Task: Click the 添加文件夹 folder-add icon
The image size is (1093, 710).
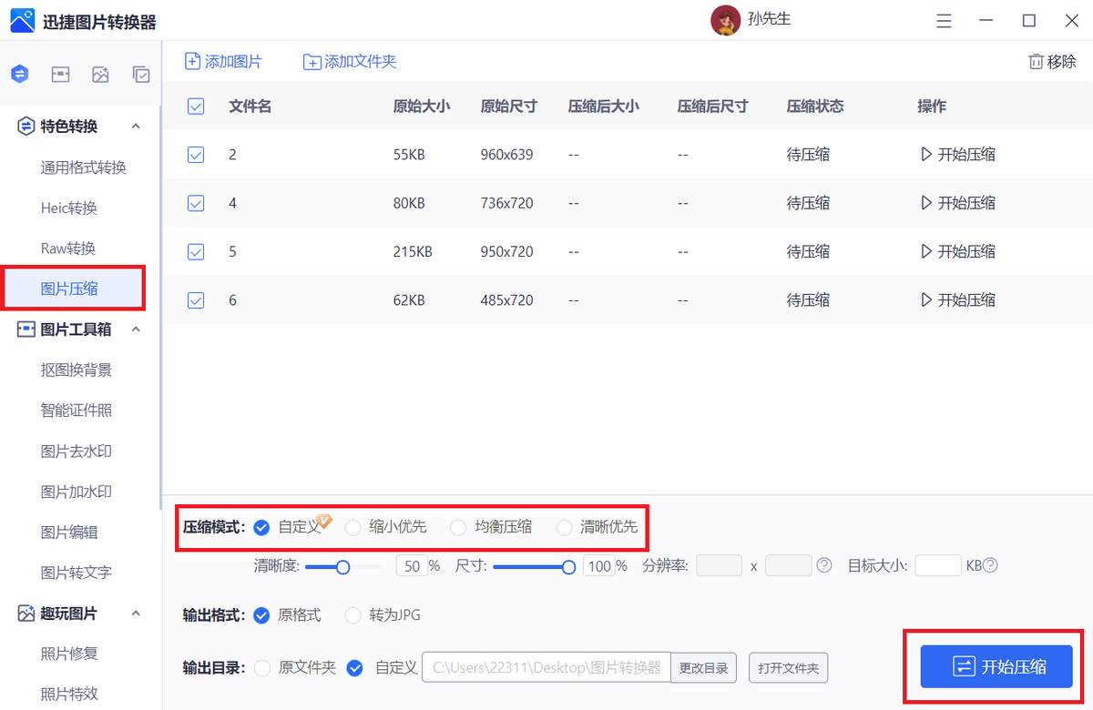Action: [312, 61]
